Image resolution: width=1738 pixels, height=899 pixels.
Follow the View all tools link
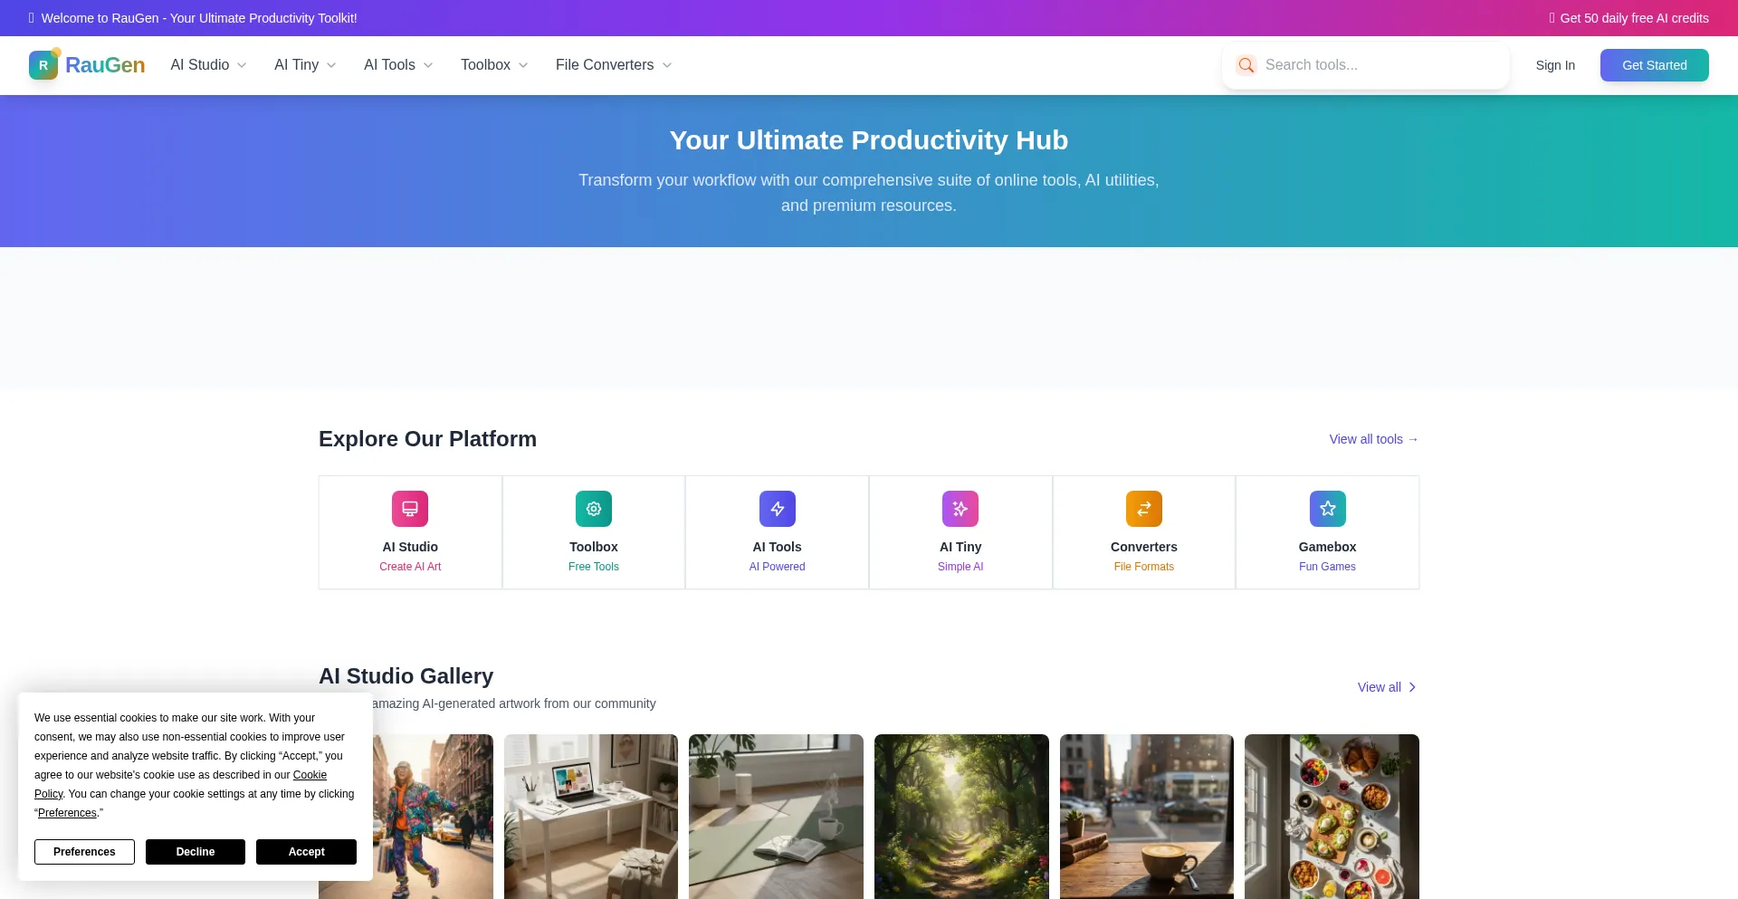click(1373, 439)
